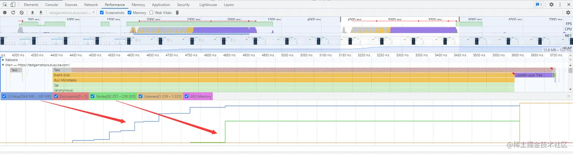
Task: Switch to Elements tab
Action: (31, 5)
